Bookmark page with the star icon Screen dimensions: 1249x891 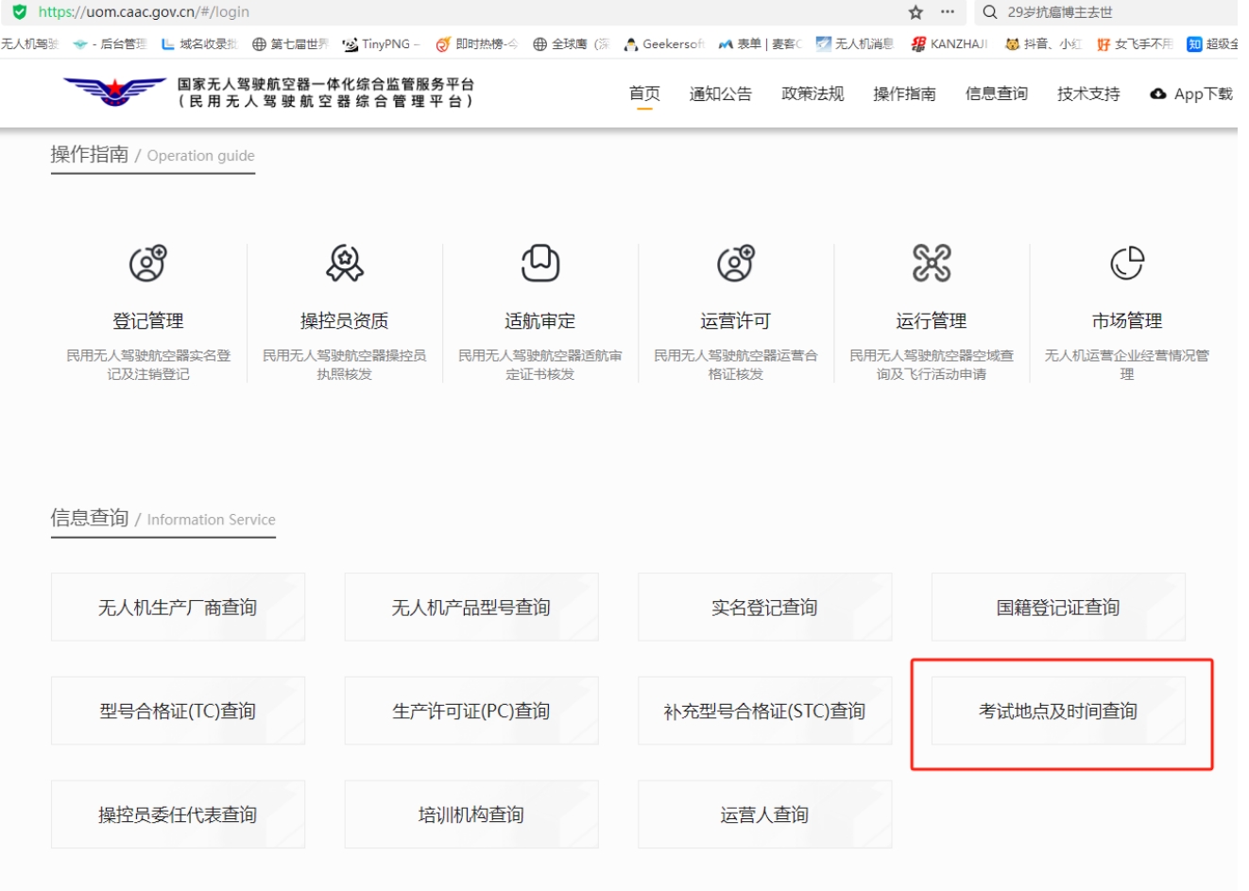[915, 12]
